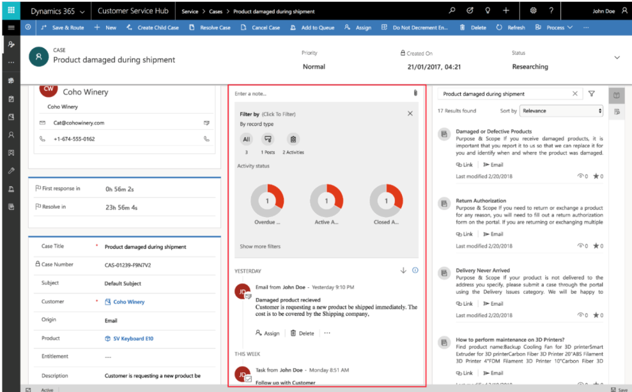Viewport: 632px width, 392px height.
Task: Email the Damaged or Defective Products article
Action: [x=493, y=164]
